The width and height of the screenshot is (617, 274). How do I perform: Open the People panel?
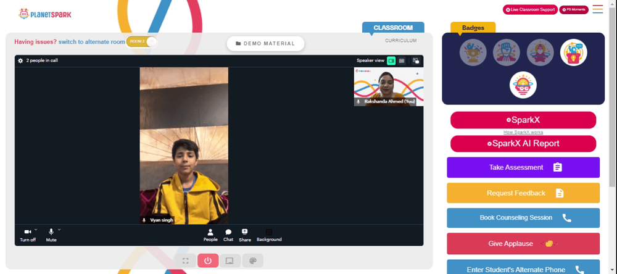pyautogui.click(x=210, y=235)
